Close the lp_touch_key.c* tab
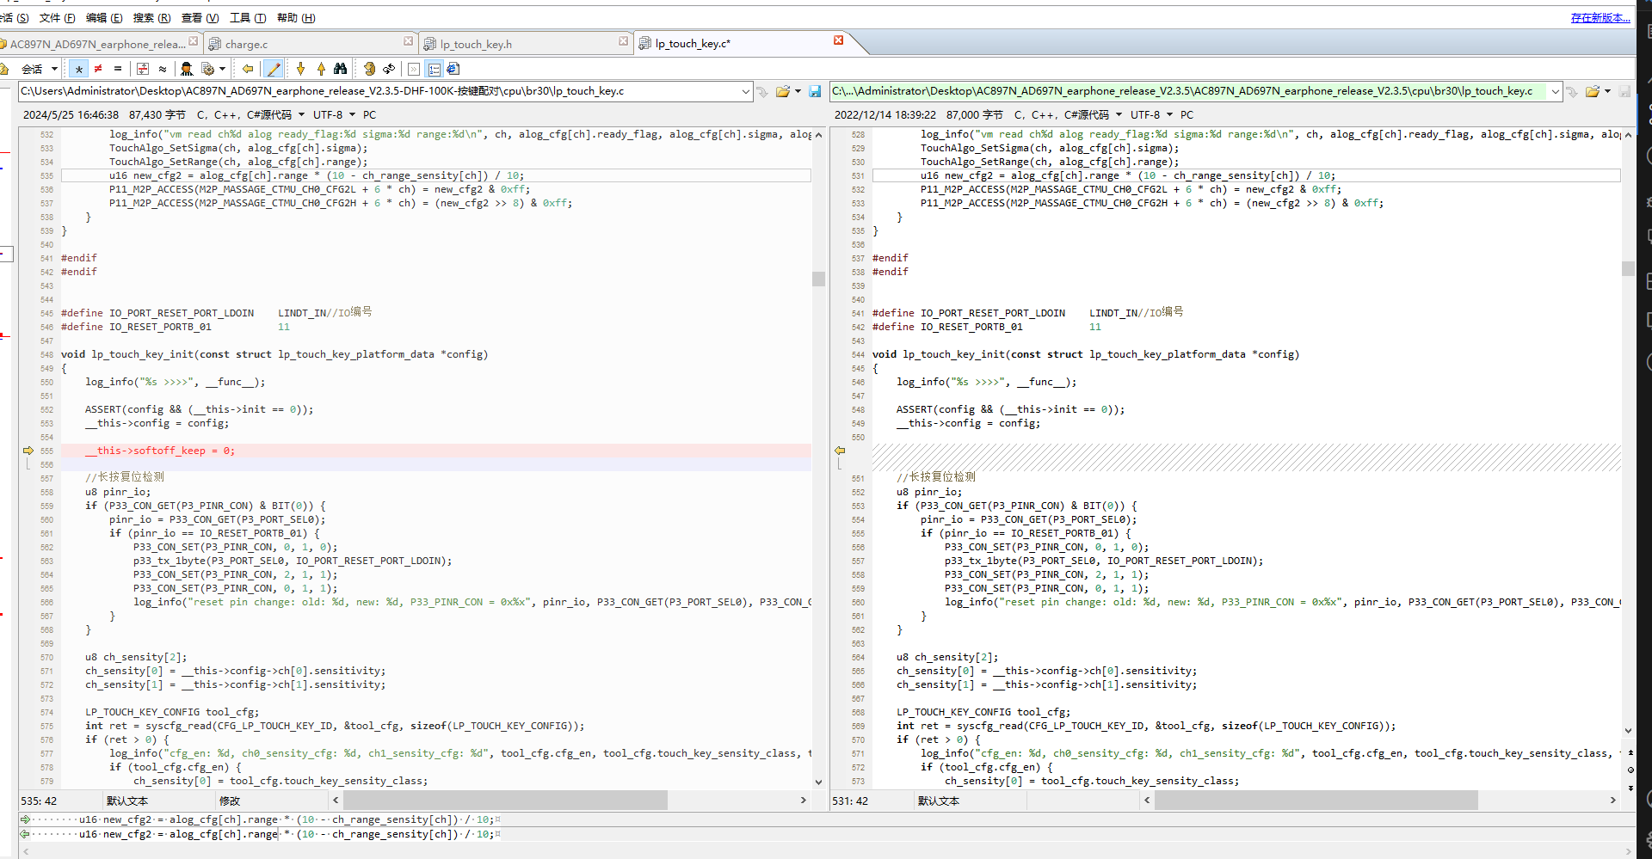Screen dimensions: 1652x859 pyautogui.click(x=839, y=40)
